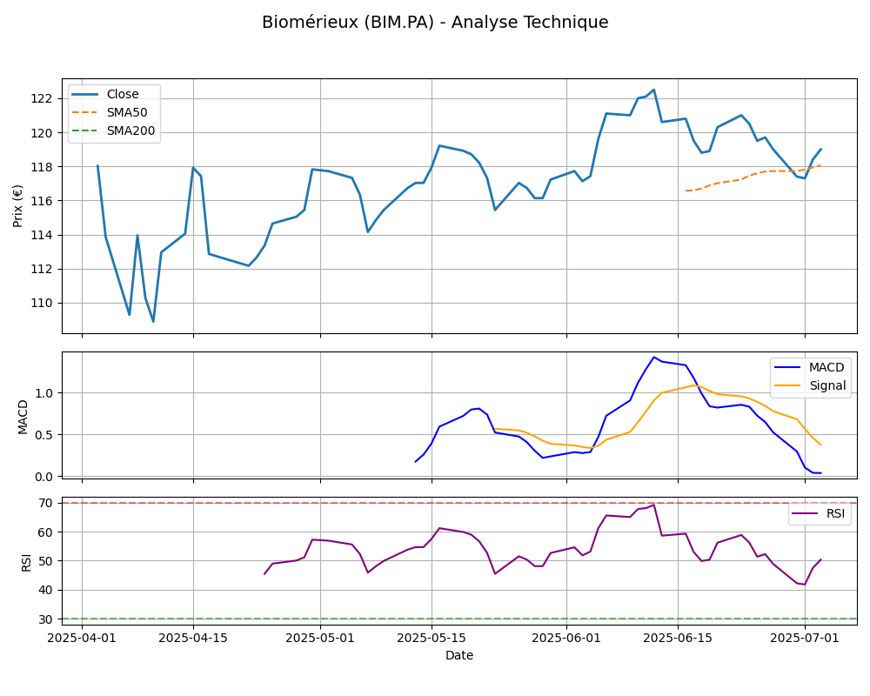Click the "114" price tick label
Image resolution: width=870 pixels, height=696 pixels.
[x=42, y=235]
